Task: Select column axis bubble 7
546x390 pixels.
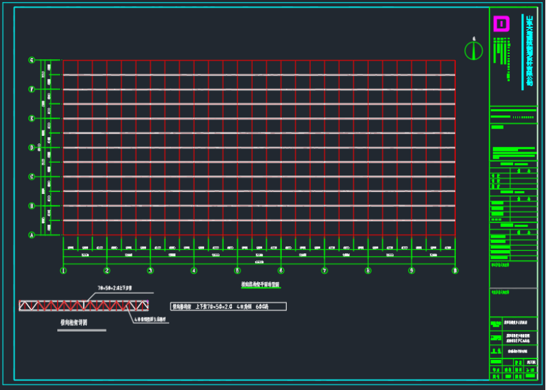Action: coord(324,270)
